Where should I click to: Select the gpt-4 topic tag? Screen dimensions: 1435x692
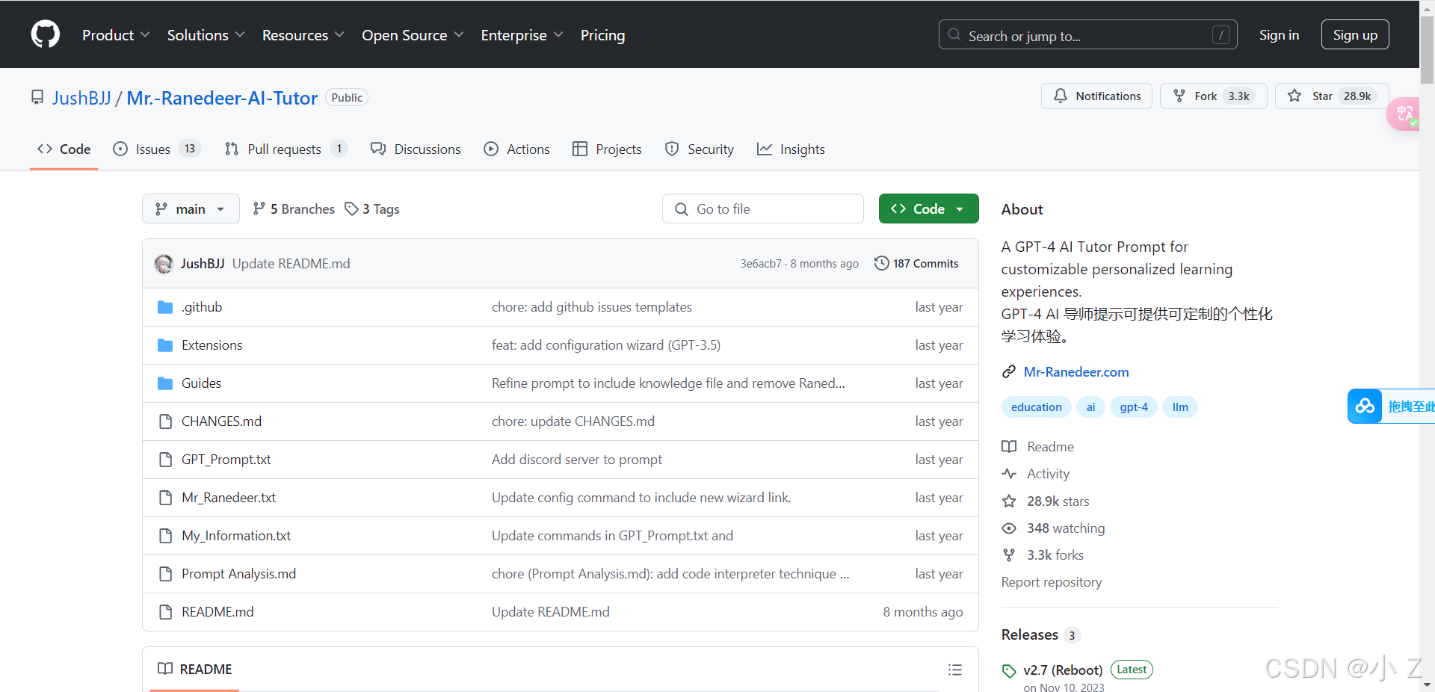coord(1133,407)
